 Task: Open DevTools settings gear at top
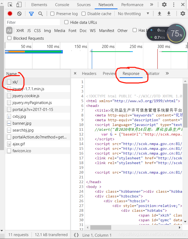click(164, 4)
